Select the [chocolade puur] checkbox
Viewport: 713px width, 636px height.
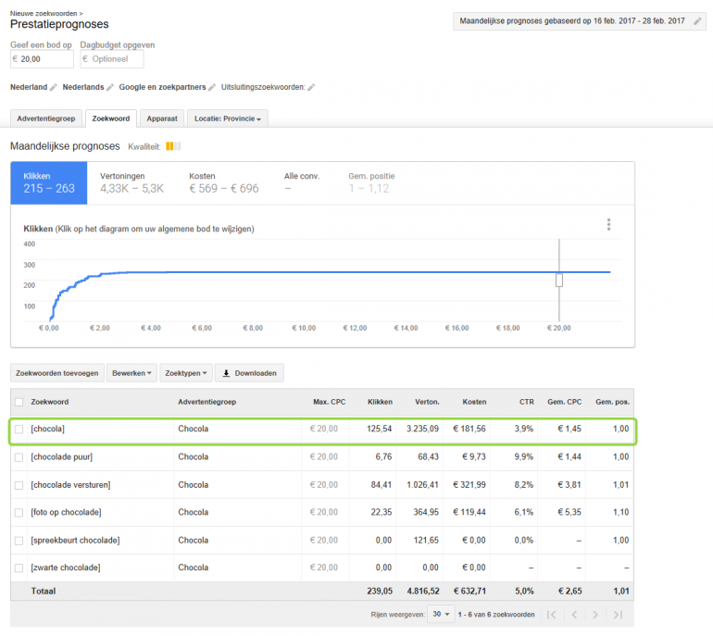(19, 457)
